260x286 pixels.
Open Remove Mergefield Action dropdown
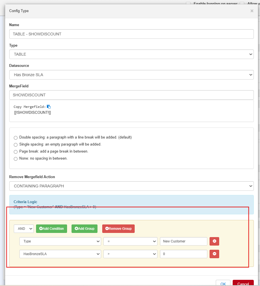[132, 186]
